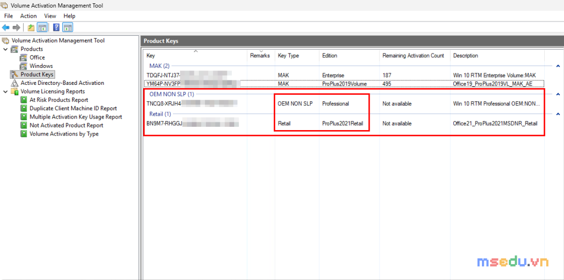The width and height of the screenshot is (564, 280).
Task: Collapse the Products tree node chevron
Action: (x=6, y=49)
